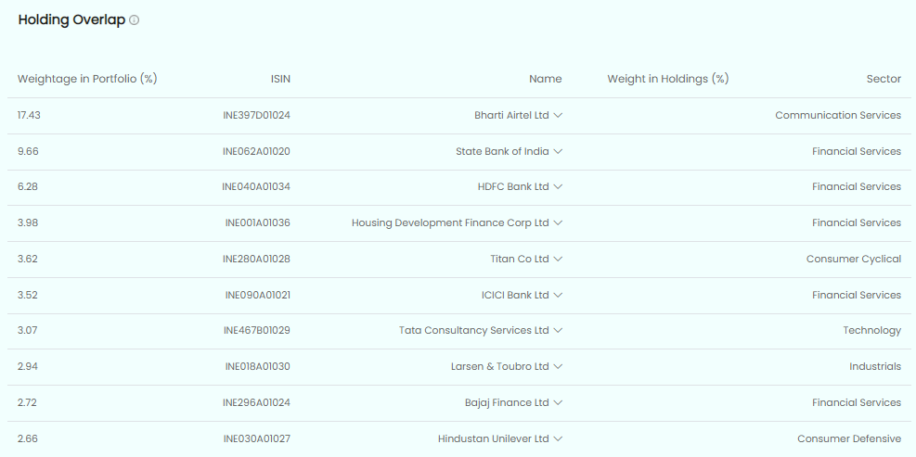Click the 2.66 weightage value
This screenshot has width=916, height=457.
point(28,438)
